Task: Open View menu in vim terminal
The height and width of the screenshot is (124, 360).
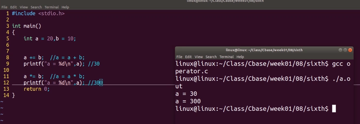Action: [24, 7]
